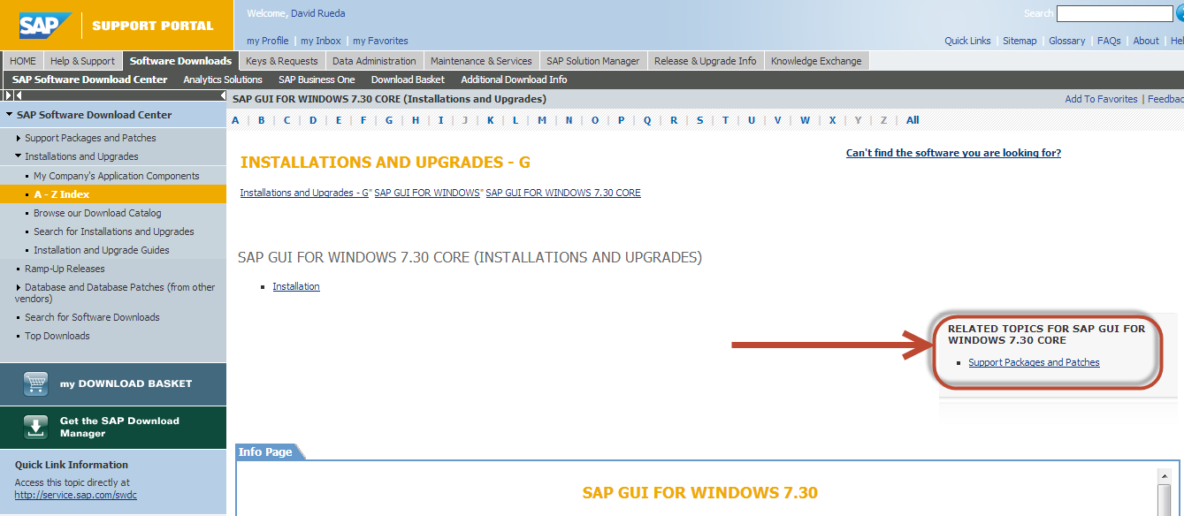
Task: Click the Installation link
Action: click(x=296, y=286)
